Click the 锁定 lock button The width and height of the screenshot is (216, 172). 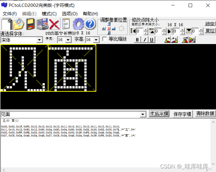click(210, 24)
